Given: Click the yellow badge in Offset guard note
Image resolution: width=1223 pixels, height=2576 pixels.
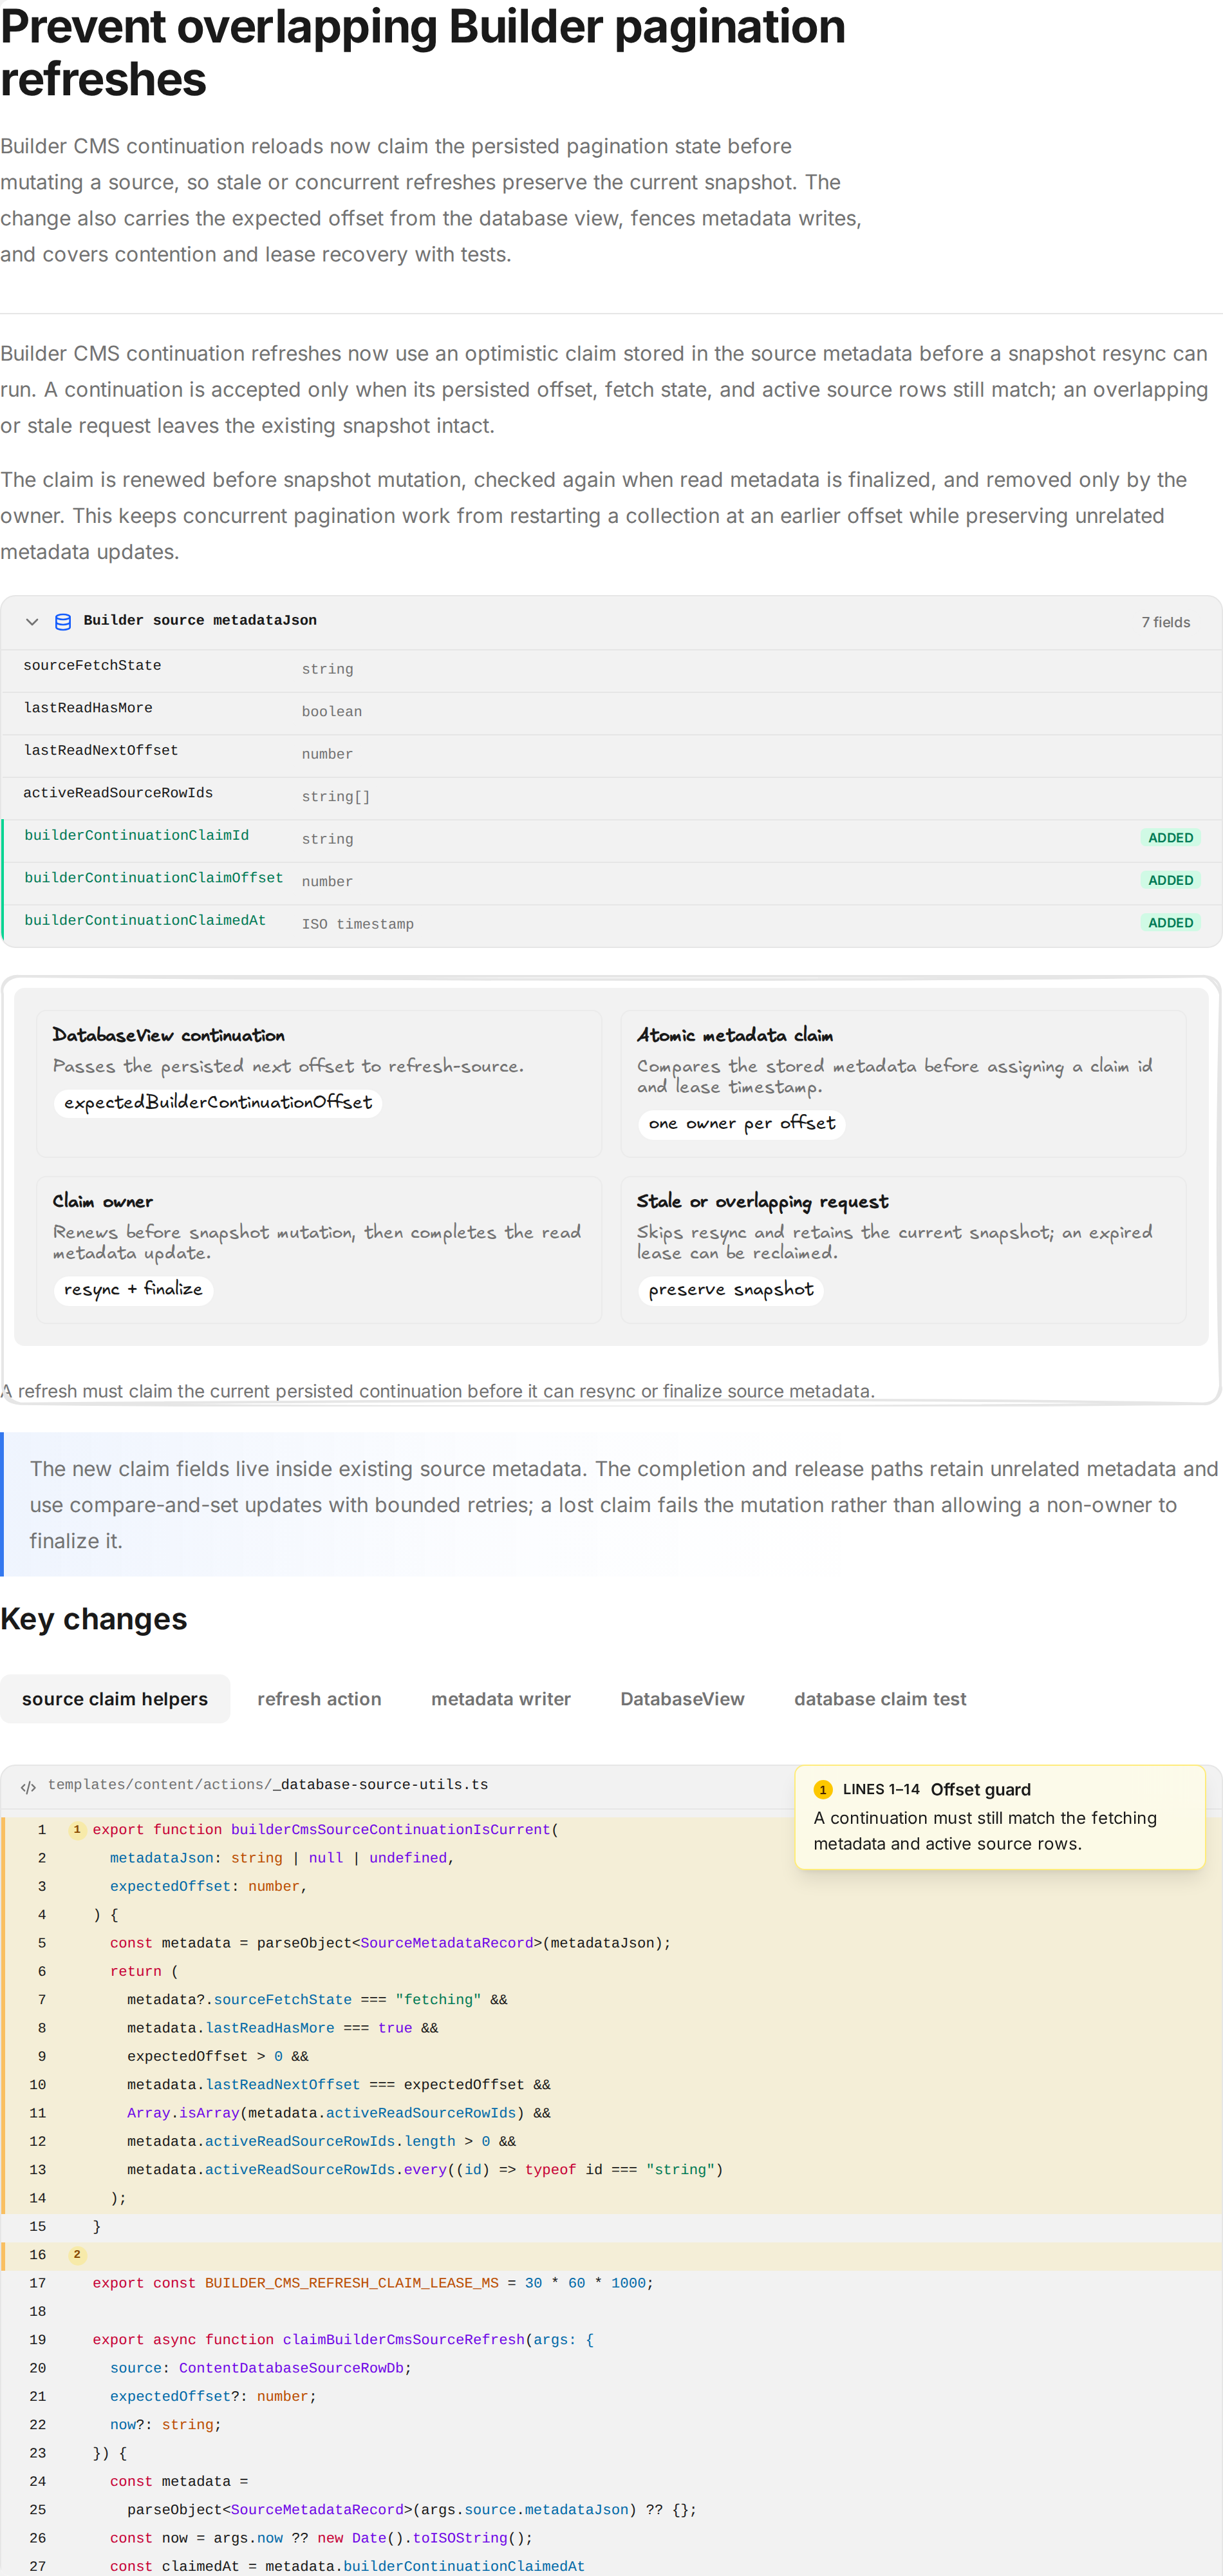Looking at the screenshot, I should point(823,1789).
